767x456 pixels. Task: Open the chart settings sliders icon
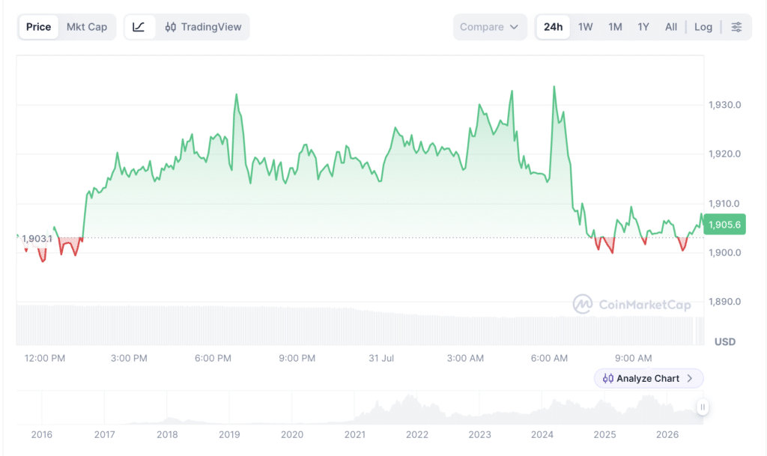tap(736, 27)
